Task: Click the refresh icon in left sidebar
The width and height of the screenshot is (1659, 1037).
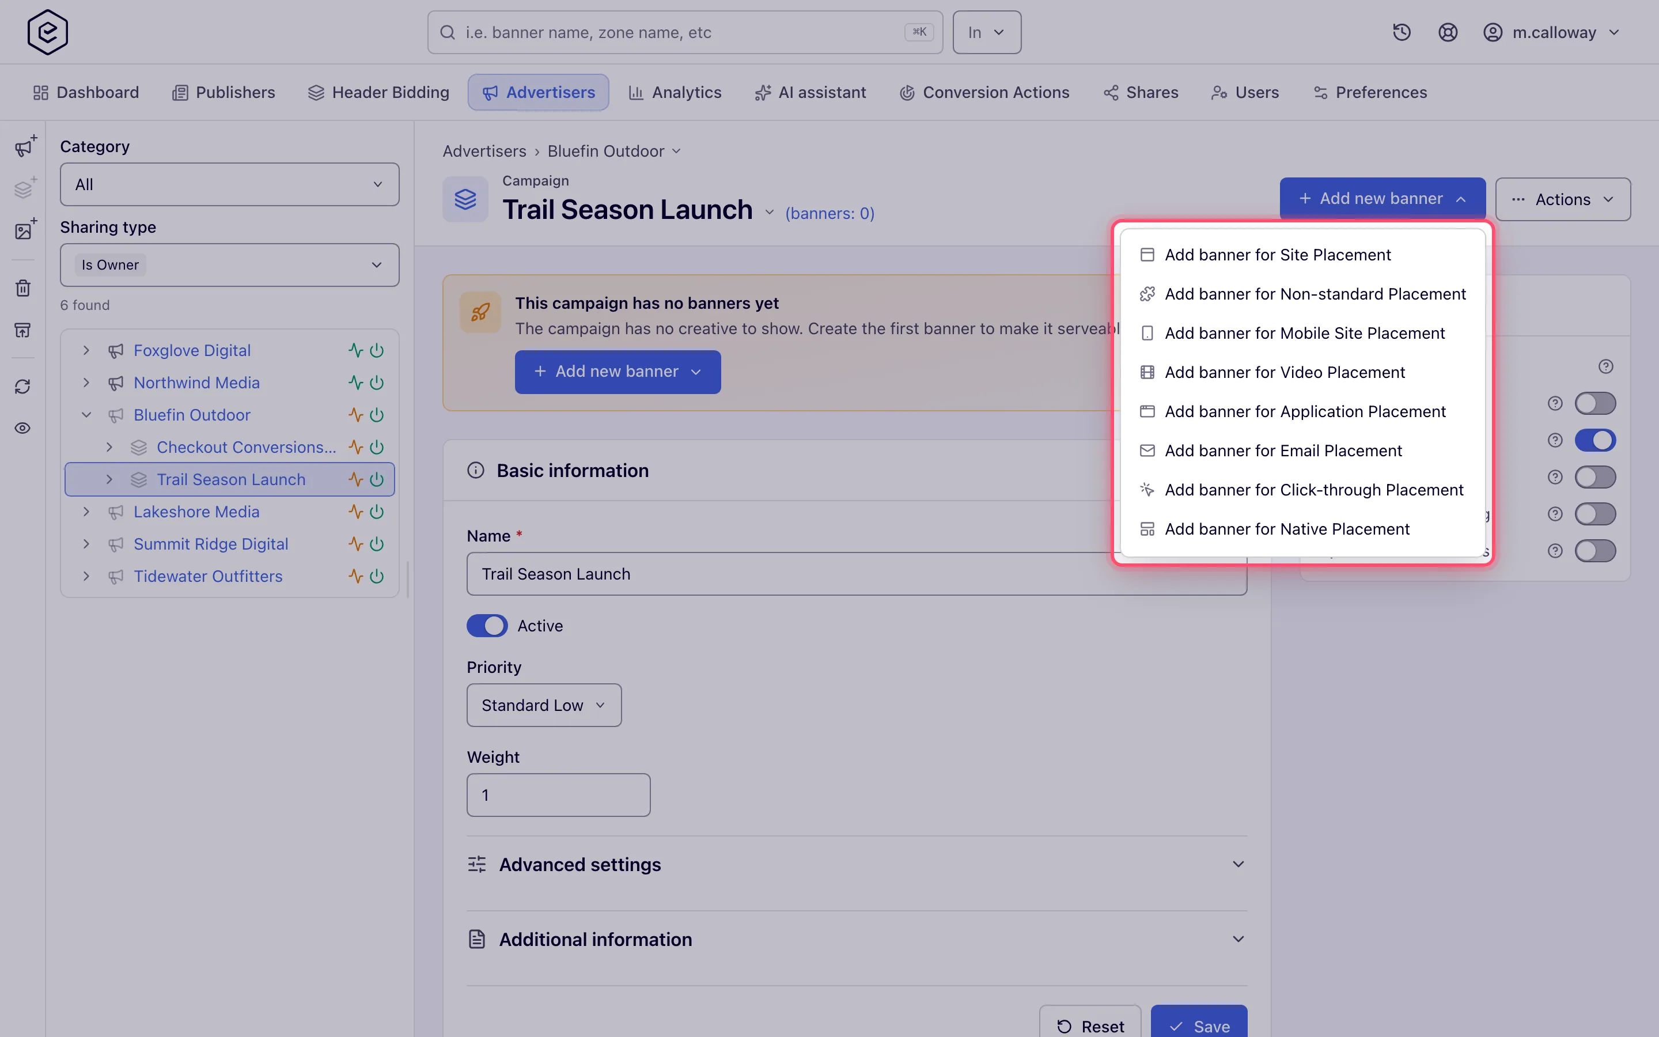Action: pyautogui.click(x=23, y=387)
